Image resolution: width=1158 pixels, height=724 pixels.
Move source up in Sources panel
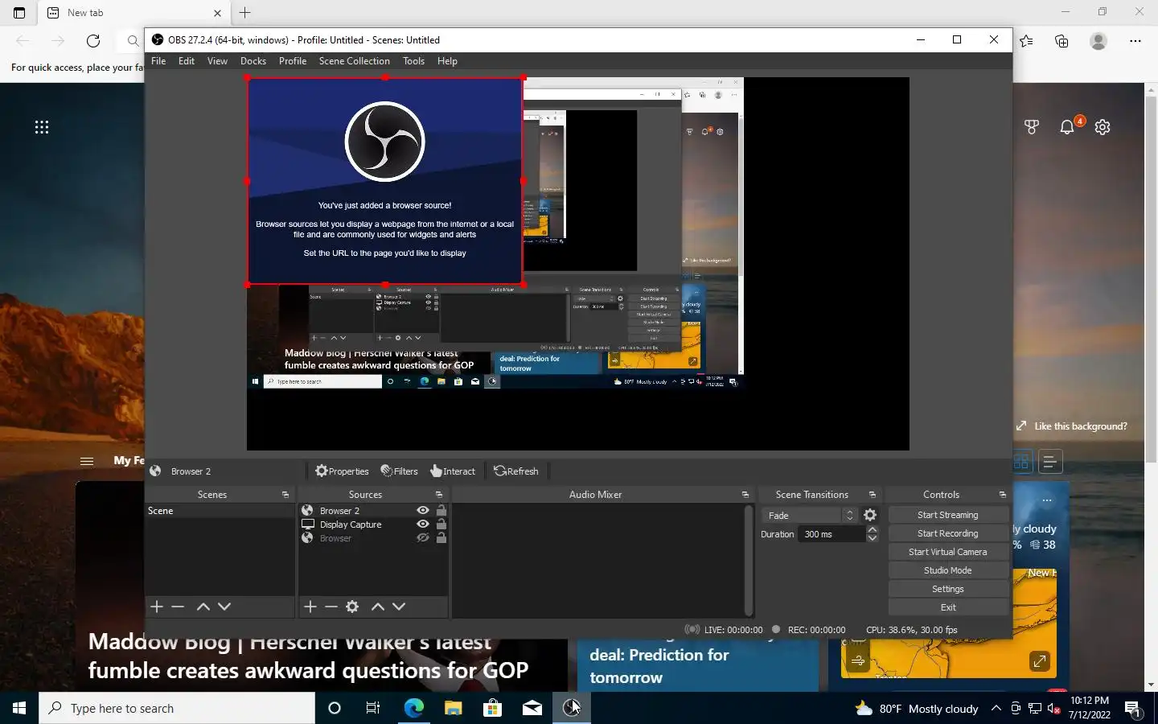pos(378,607)
